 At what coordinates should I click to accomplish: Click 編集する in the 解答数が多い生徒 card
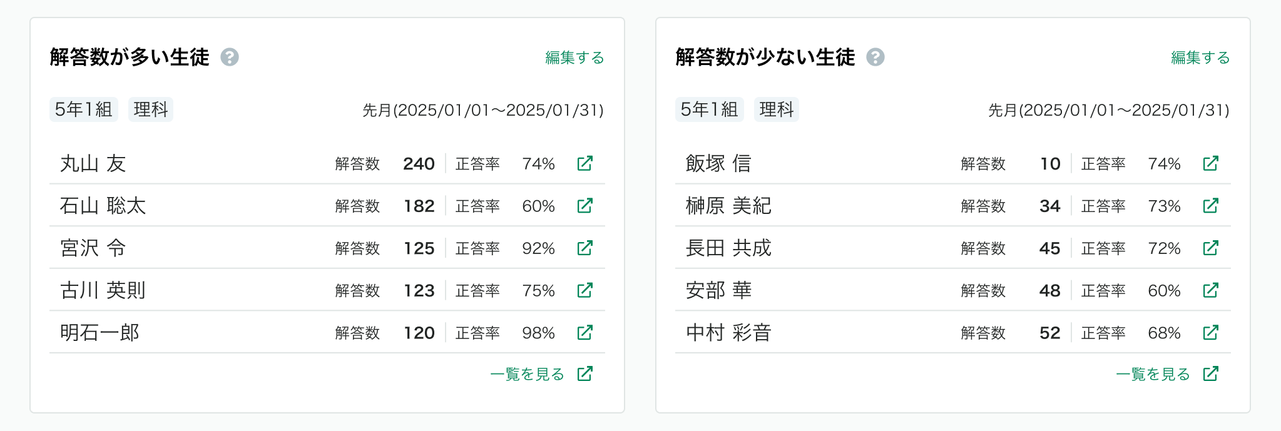[574, 58]
